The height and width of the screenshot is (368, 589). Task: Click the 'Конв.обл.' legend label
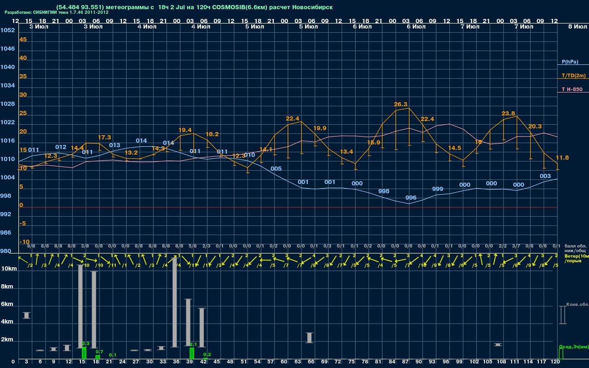coord(577,305)
